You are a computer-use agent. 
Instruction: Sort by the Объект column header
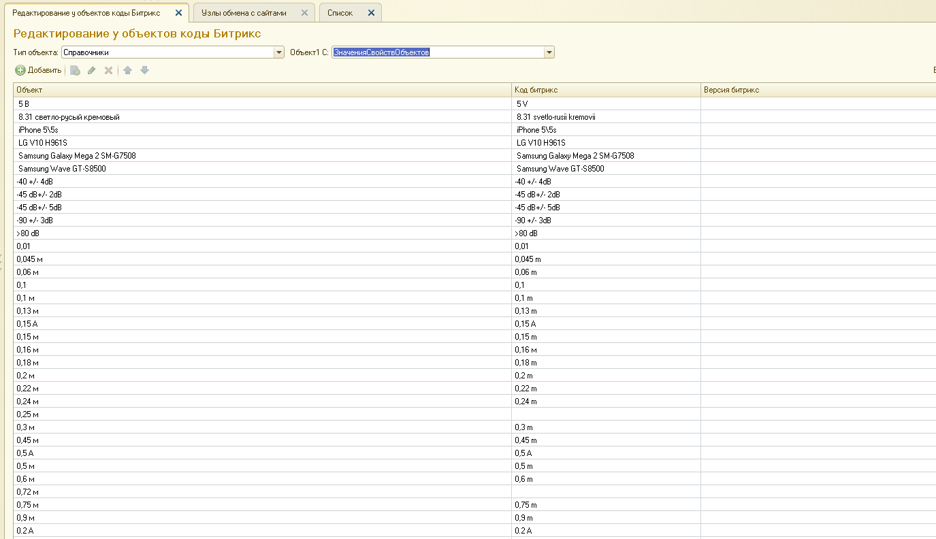click(262, 90)
